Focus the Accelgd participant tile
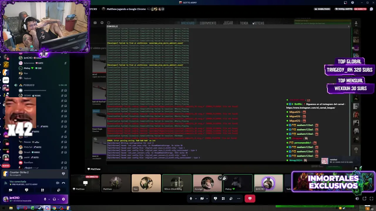The image size is (376, 211). click(207, 183)
